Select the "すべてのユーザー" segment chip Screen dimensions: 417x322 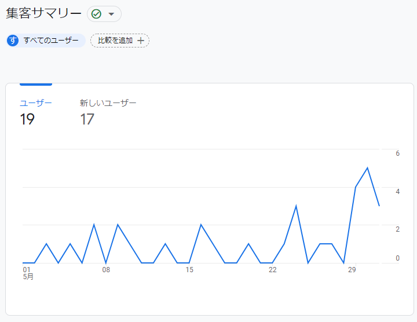[x=50, y=41]
